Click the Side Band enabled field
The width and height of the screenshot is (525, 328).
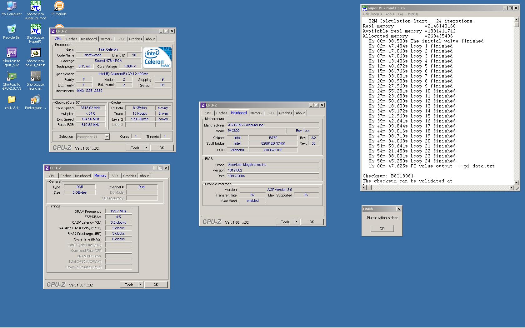(x=252, y=201)
